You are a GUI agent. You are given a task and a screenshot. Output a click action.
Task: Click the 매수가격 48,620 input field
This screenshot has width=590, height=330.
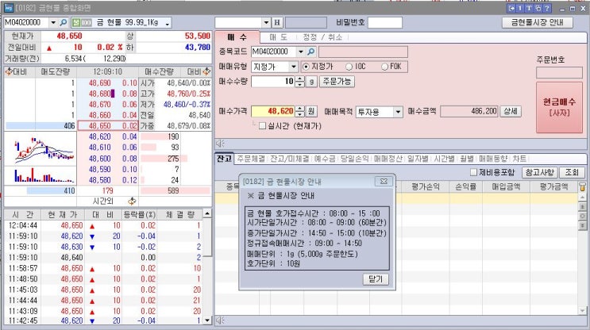273,111
